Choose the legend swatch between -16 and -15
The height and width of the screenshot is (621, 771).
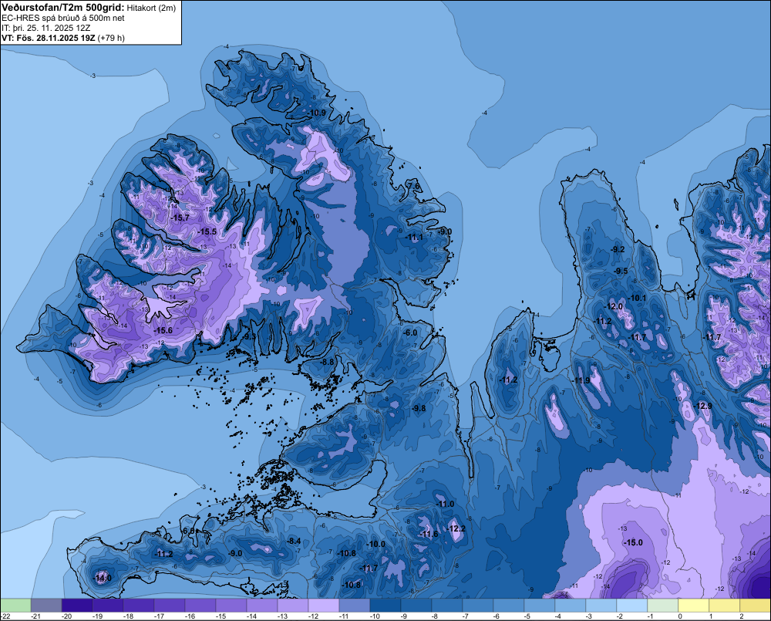coord(200,606)
